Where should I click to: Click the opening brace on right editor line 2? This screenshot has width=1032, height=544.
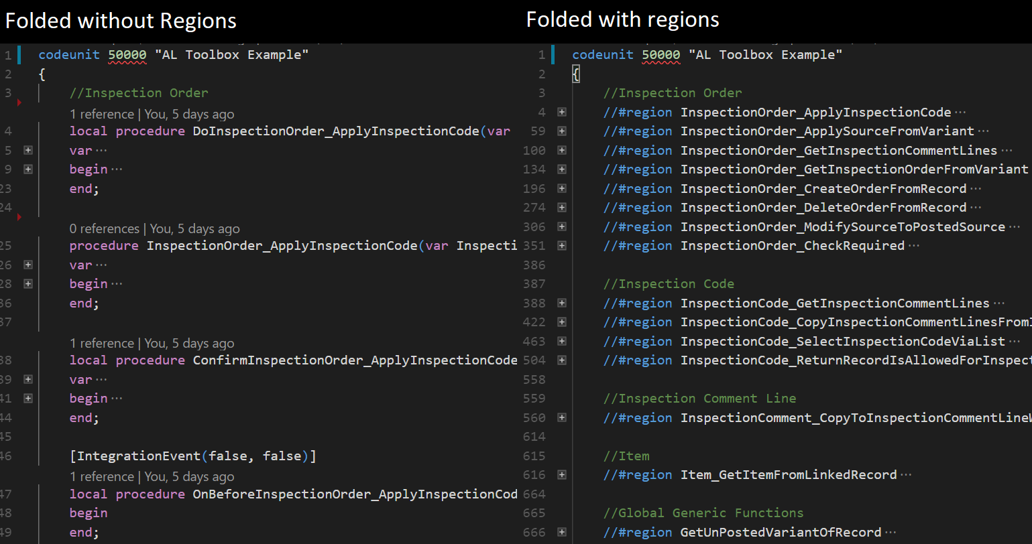(575, 74)
